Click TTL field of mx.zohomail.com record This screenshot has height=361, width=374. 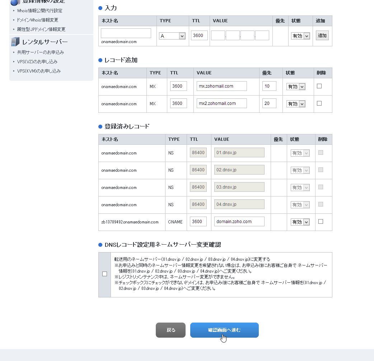[x=178, y=86]
